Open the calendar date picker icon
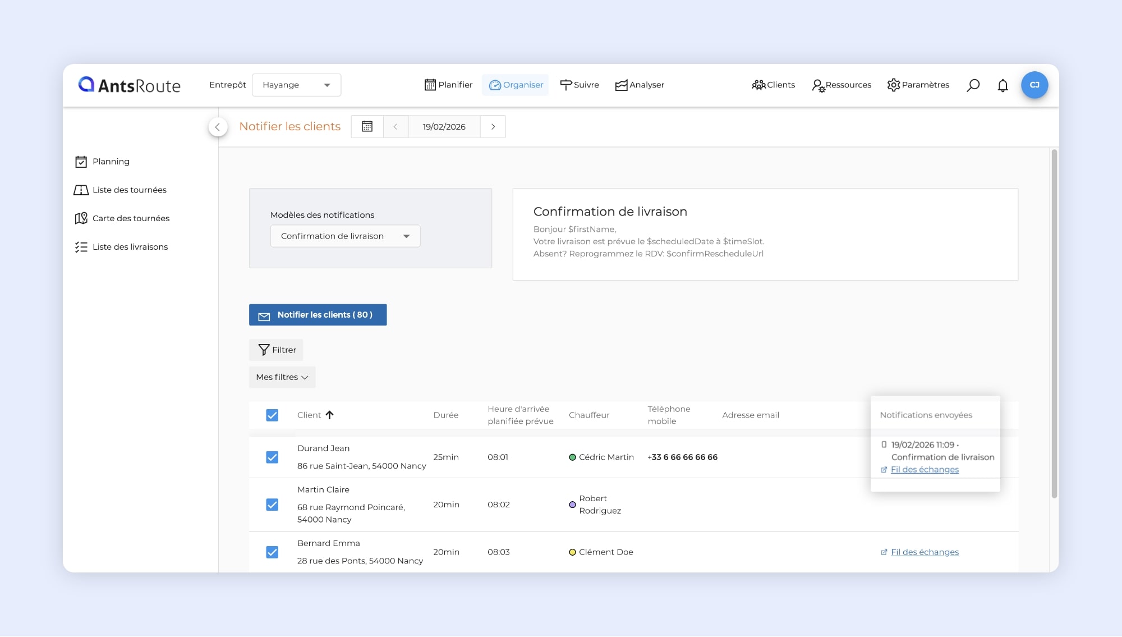 (x=367, y=127)
